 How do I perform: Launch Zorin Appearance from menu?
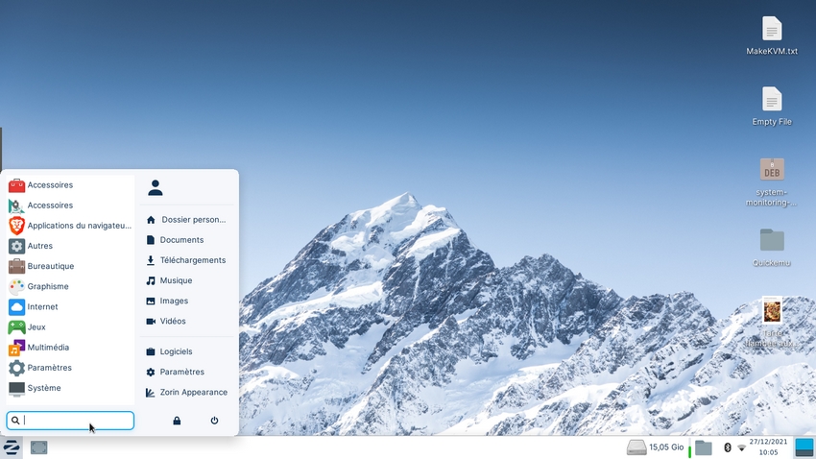pos(193,392)
